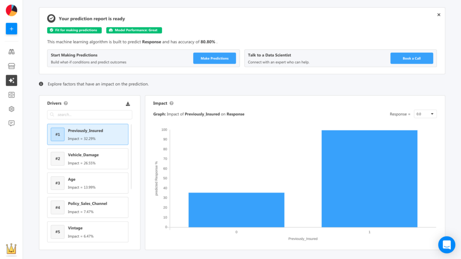Click the #1 rank badge
Screen dimensions: 461x259
click(x=58, y=134)
